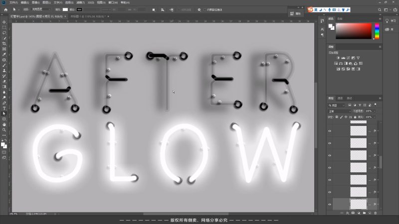Hide the bottom selected layer via eye icon
Viewport: 399px width, 224px height.
click(x=330, y=204)
